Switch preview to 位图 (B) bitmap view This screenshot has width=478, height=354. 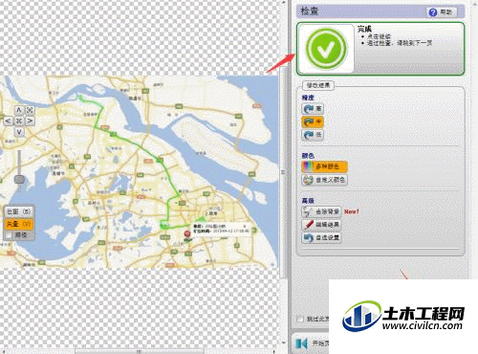tap(19, 212)
